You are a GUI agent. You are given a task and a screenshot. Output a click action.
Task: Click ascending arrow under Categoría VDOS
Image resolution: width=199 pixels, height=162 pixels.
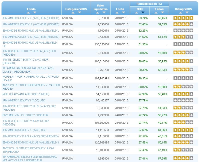click(x=73, y=12)
